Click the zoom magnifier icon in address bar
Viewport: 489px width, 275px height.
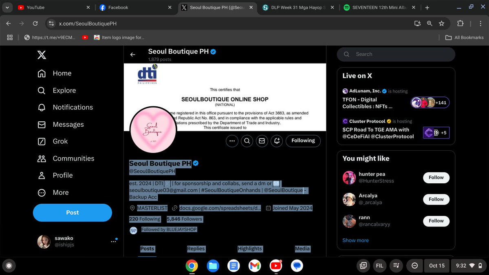(x=430, y=24)
